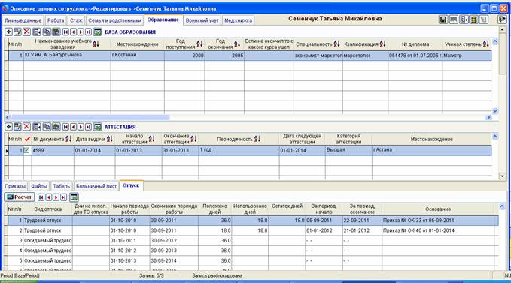
Task: Click down arrow of the АТТЕСТАЦИЯ grid scrollbar
Action: pos(502,176)
